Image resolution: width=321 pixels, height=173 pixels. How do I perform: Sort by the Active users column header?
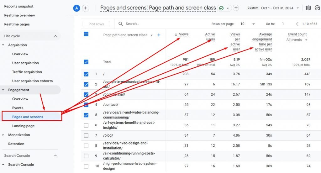pyautogui.click(x=210, y=37)
